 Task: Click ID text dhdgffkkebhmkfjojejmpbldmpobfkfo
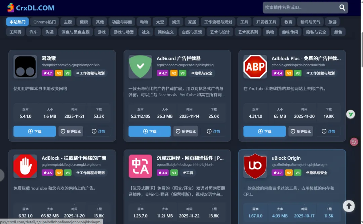point(71,65)
